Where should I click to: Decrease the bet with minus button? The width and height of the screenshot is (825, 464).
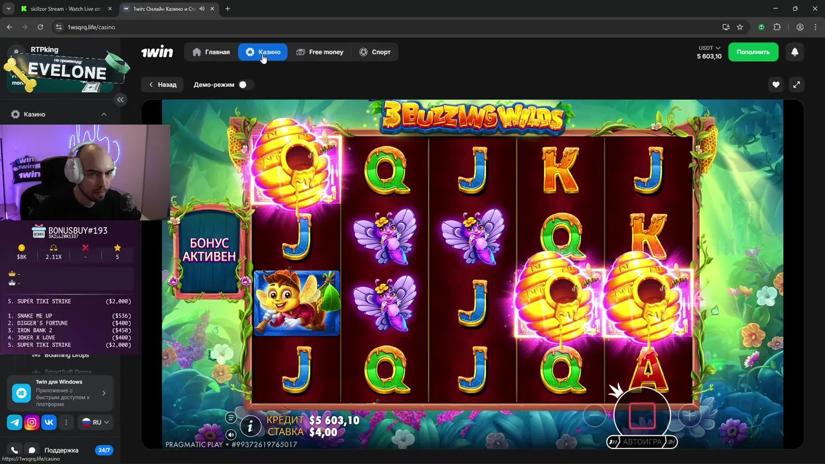[594, 416]
